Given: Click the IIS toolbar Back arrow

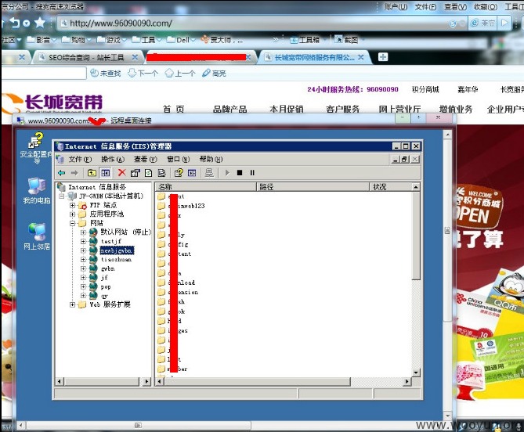Looking at the screenshot, I should [62, 173].
